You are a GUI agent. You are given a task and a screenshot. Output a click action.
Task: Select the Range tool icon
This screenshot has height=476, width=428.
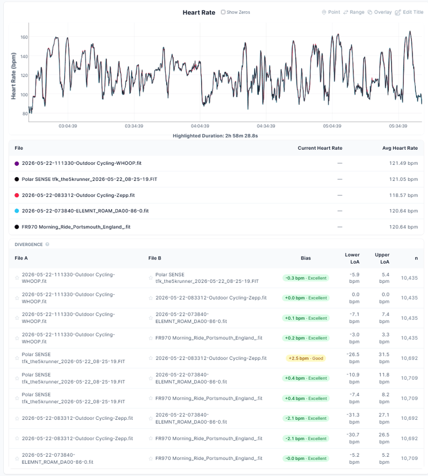[346, 12]
